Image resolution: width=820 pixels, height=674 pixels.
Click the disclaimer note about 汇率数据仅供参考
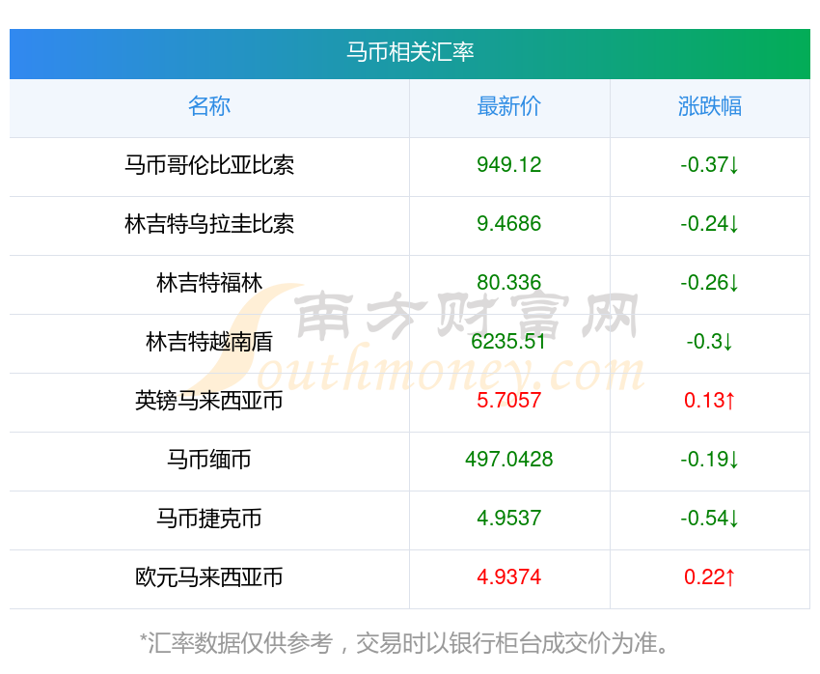[404, 643]
